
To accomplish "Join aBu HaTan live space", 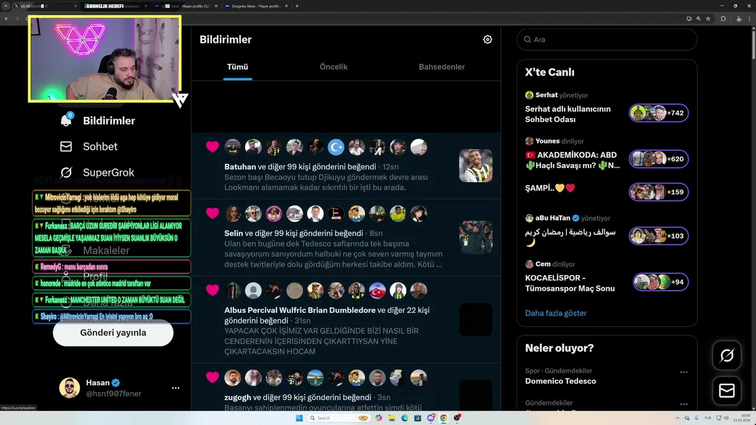I will click(x=570, y=237).
